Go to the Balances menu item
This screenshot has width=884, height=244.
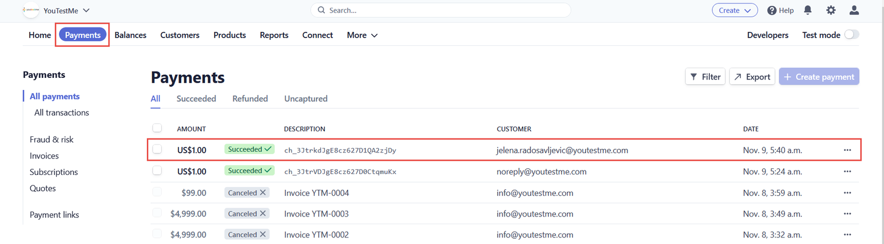coord(130,35)
